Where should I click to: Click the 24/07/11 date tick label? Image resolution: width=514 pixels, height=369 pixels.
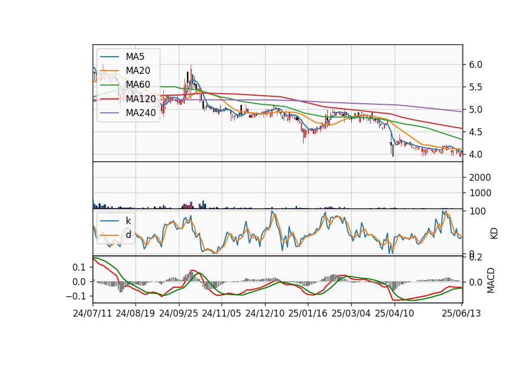coord(93,313)
